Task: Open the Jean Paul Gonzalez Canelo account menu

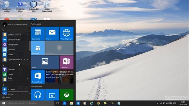Action: (15, 25)
